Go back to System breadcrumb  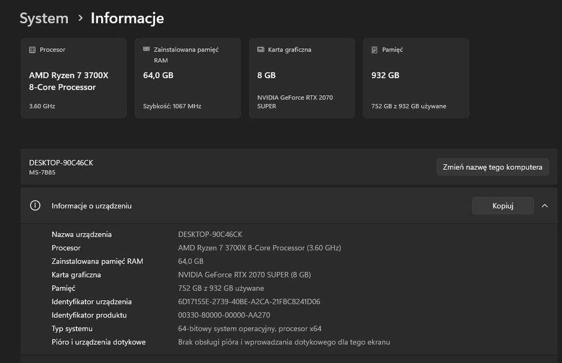pos(44,19)
